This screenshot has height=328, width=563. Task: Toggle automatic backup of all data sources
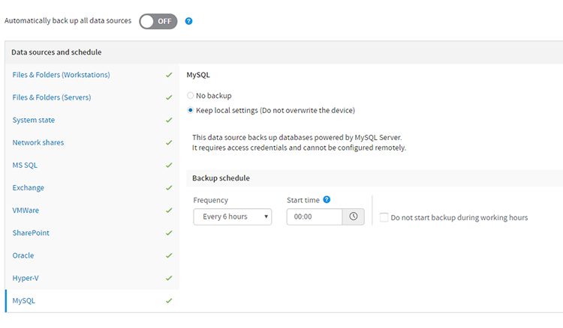[158, 21]
